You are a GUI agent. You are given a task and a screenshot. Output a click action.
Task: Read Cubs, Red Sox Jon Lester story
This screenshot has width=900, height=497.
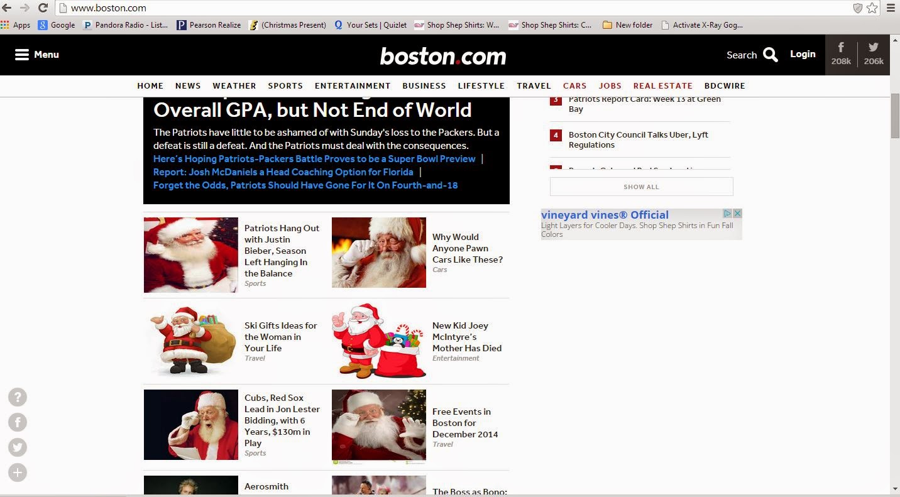coord(282,420)
